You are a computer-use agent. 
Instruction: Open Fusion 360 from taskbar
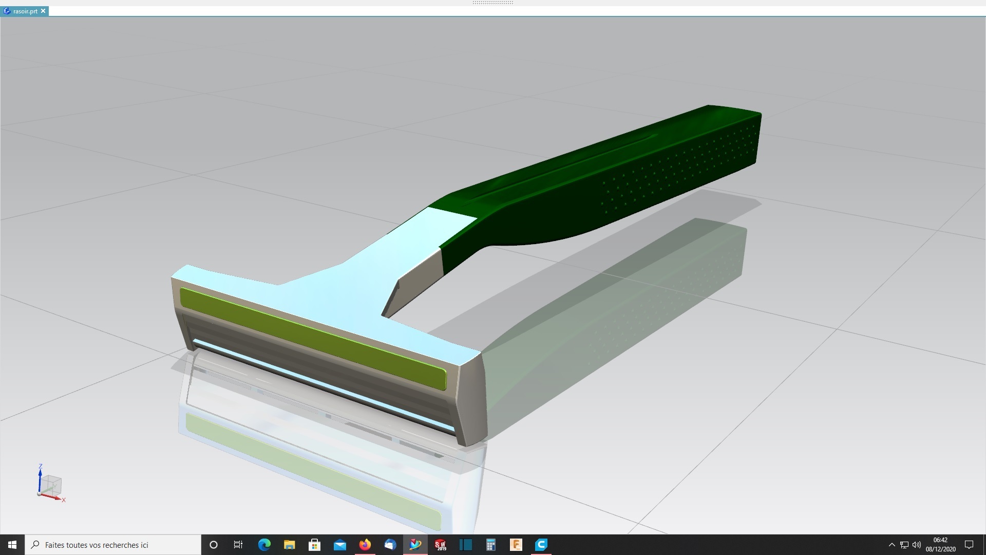[x=516, y=545]
